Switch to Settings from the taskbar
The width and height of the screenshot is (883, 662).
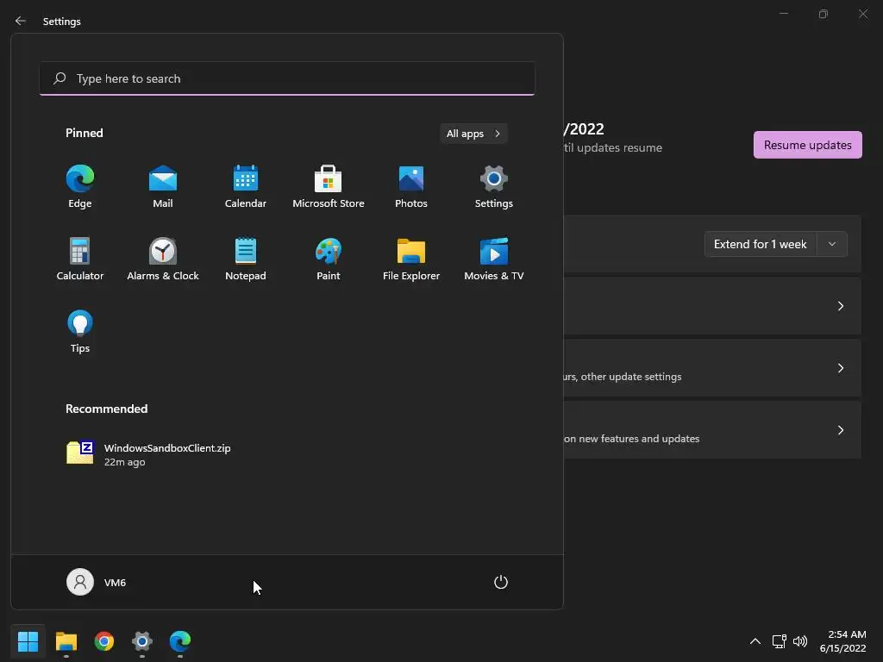(142, 641)
